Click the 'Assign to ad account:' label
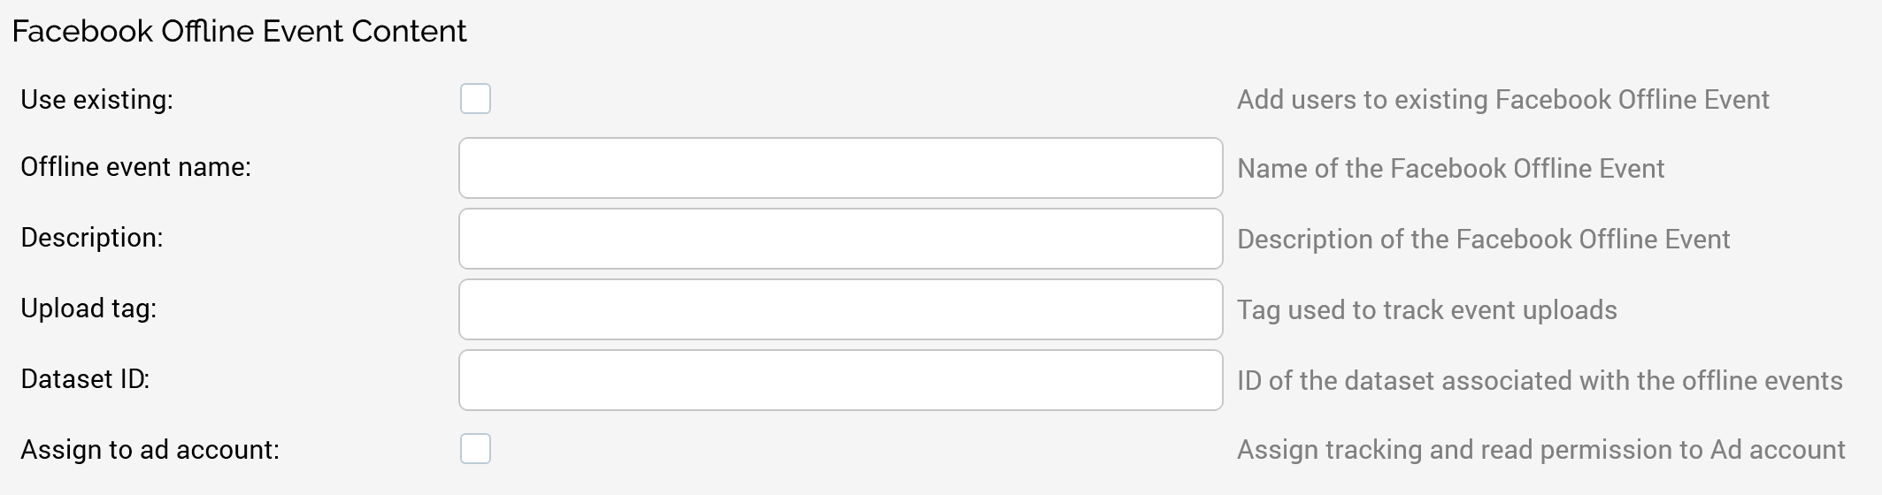Image resolution: width=1882 pixels, height=495 pixels. [150, 450]
